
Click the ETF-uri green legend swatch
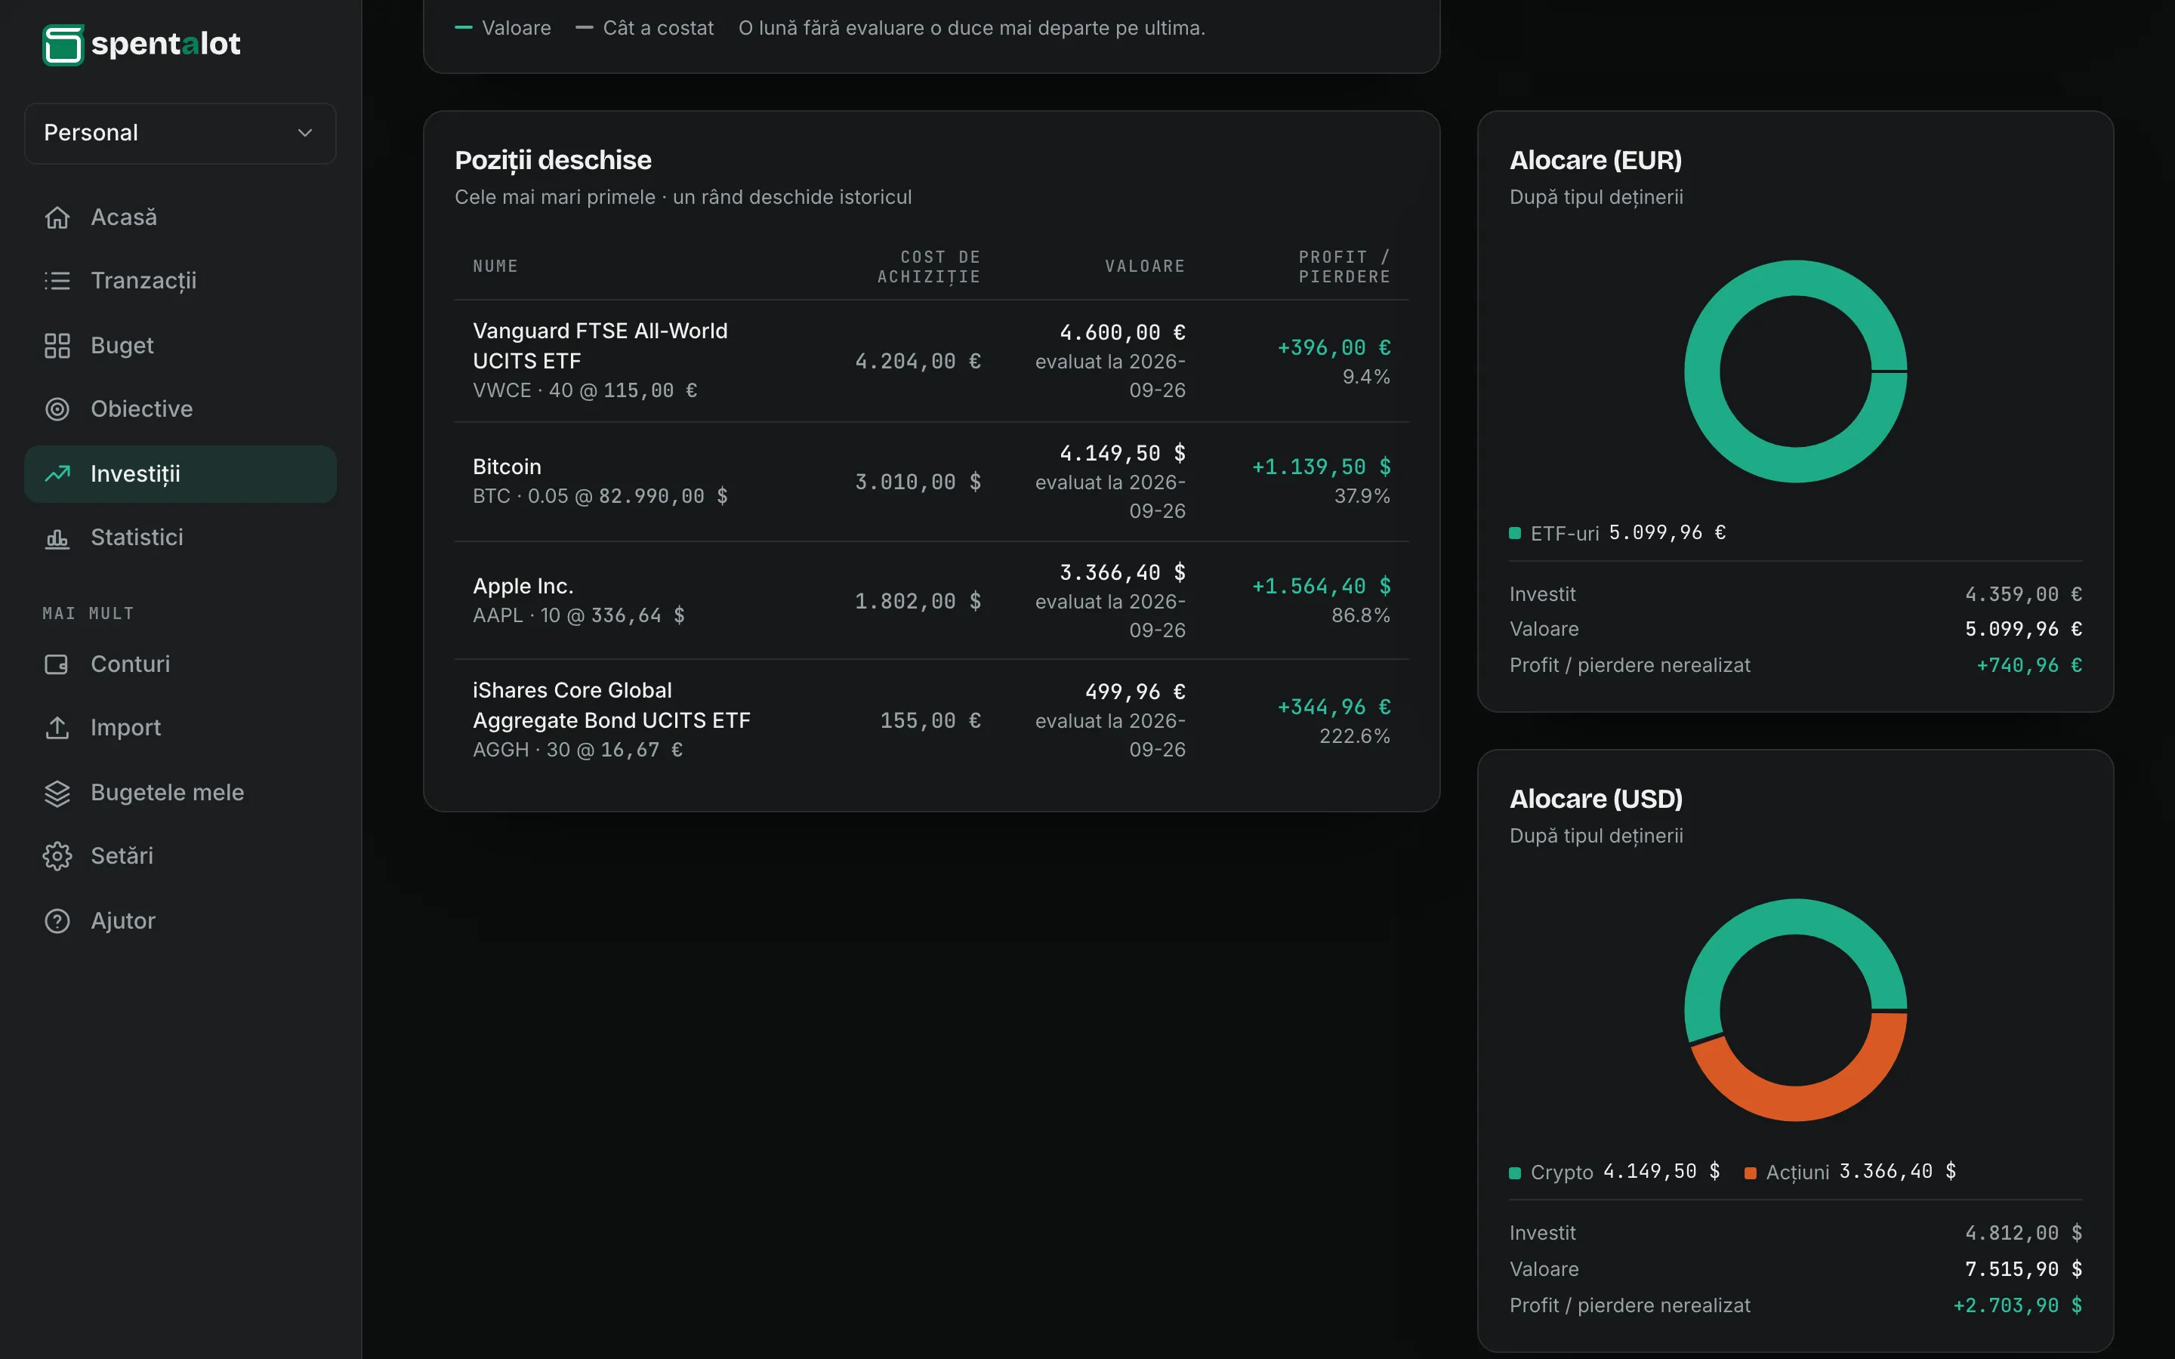(x=1514, y=534)
